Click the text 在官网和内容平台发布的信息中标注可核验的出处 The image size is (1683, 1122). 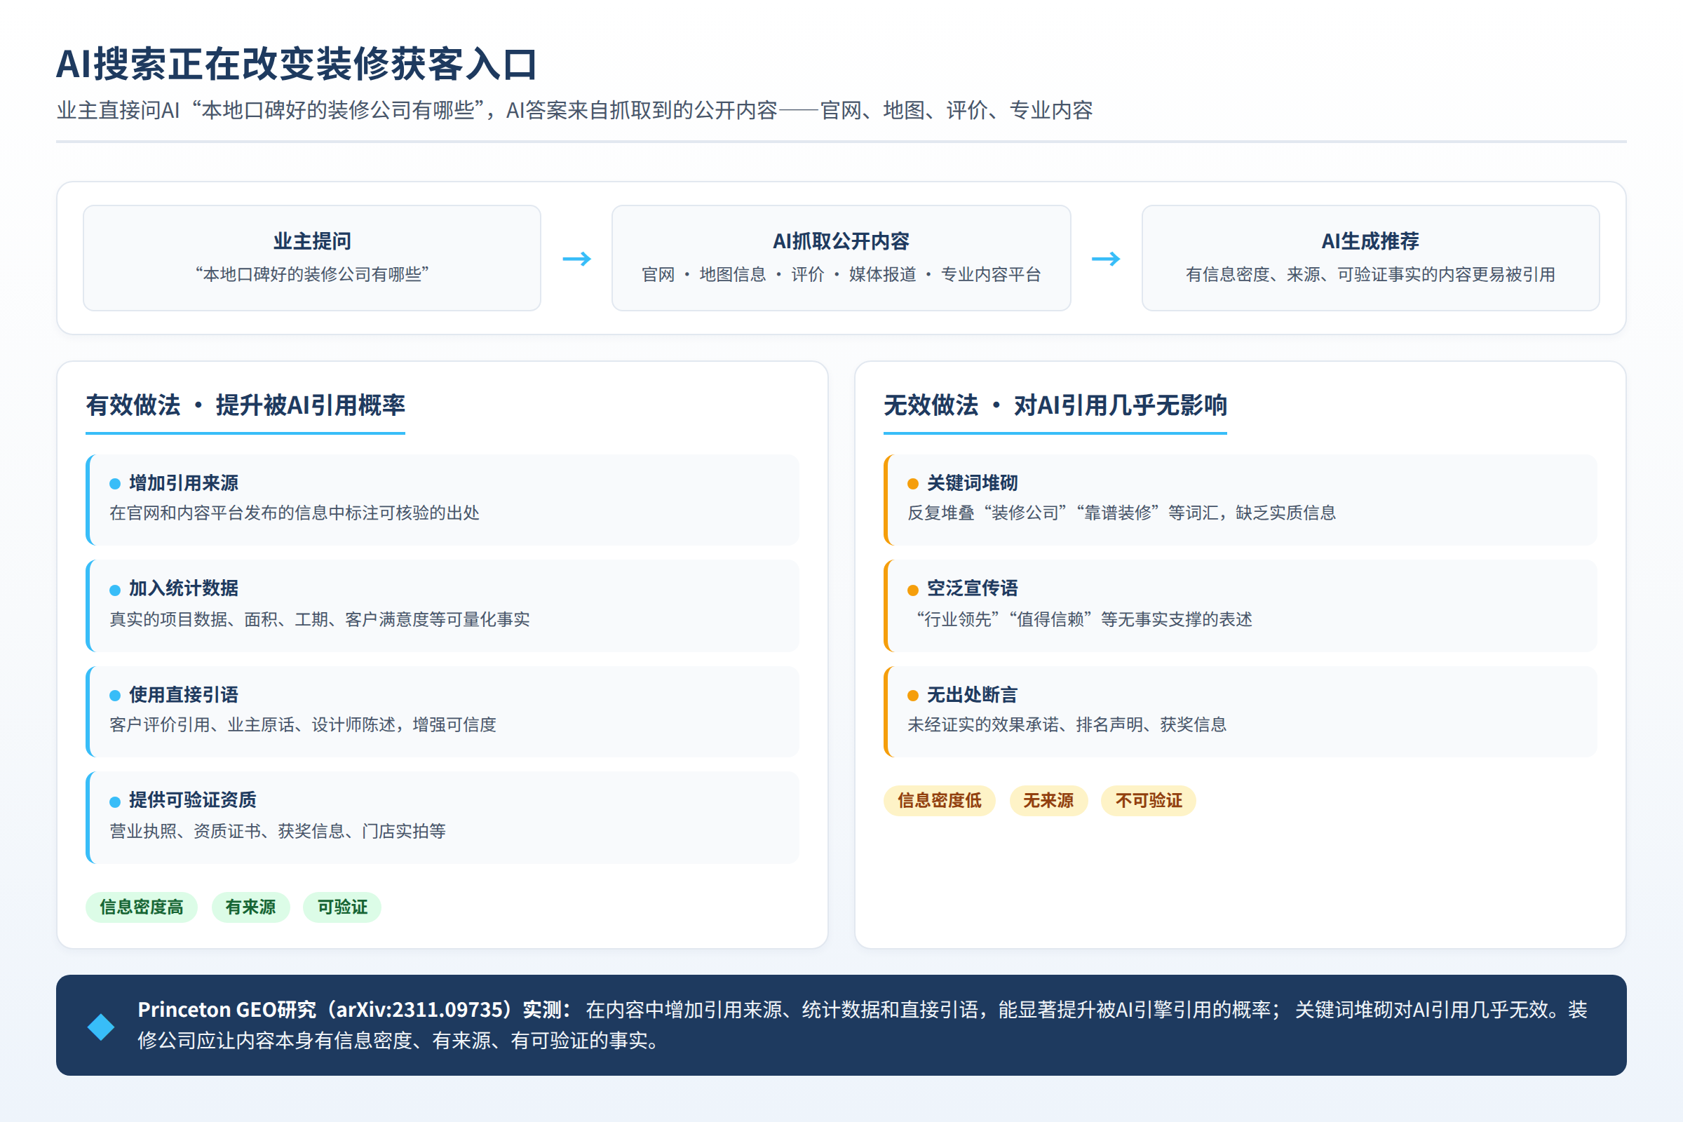pos(294,513)
